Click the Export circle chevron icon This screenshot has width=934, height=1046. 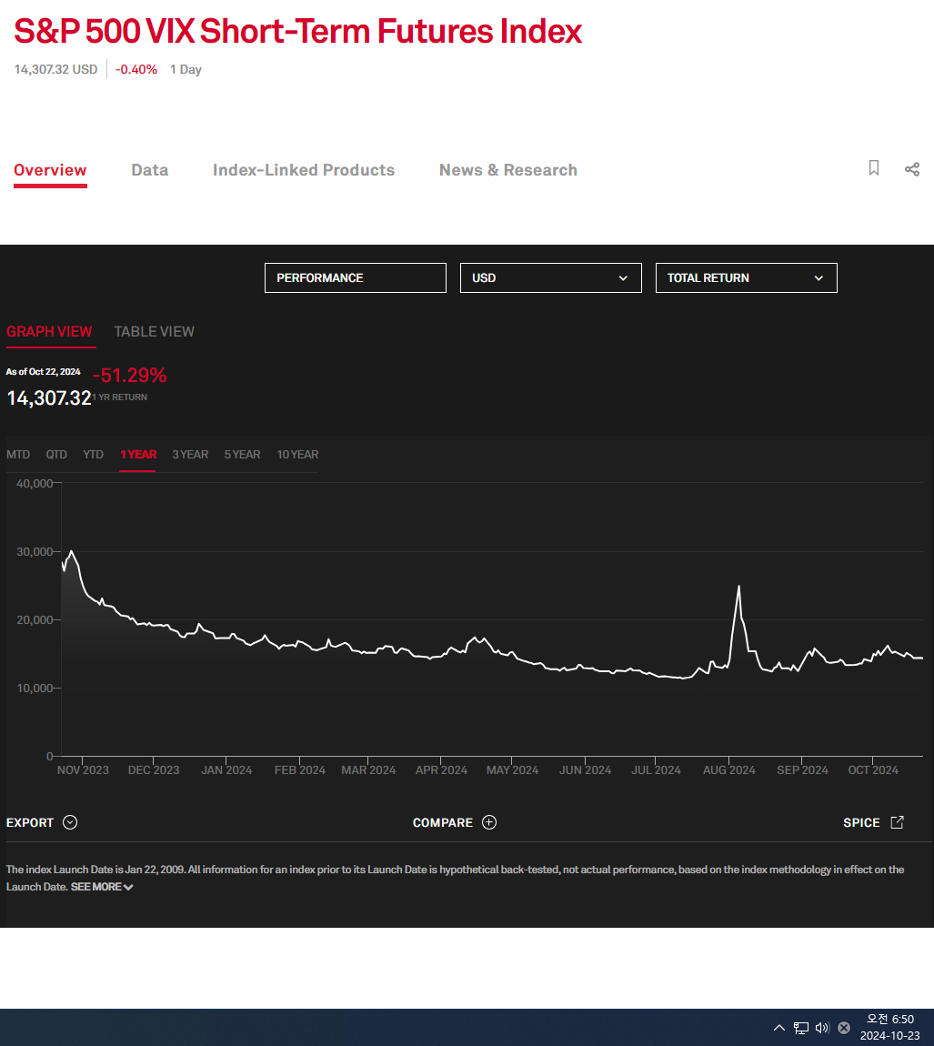click(70, 822)
